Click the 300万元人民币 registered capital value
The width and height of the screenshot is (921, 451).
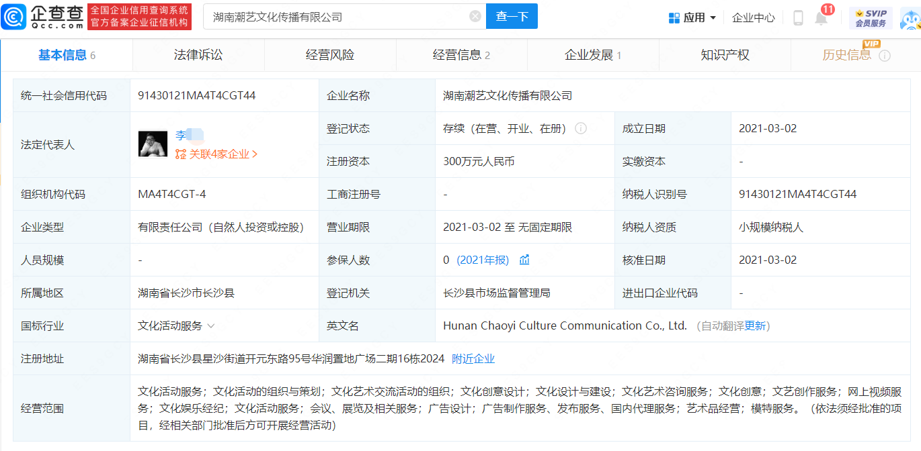pos(479,161)
